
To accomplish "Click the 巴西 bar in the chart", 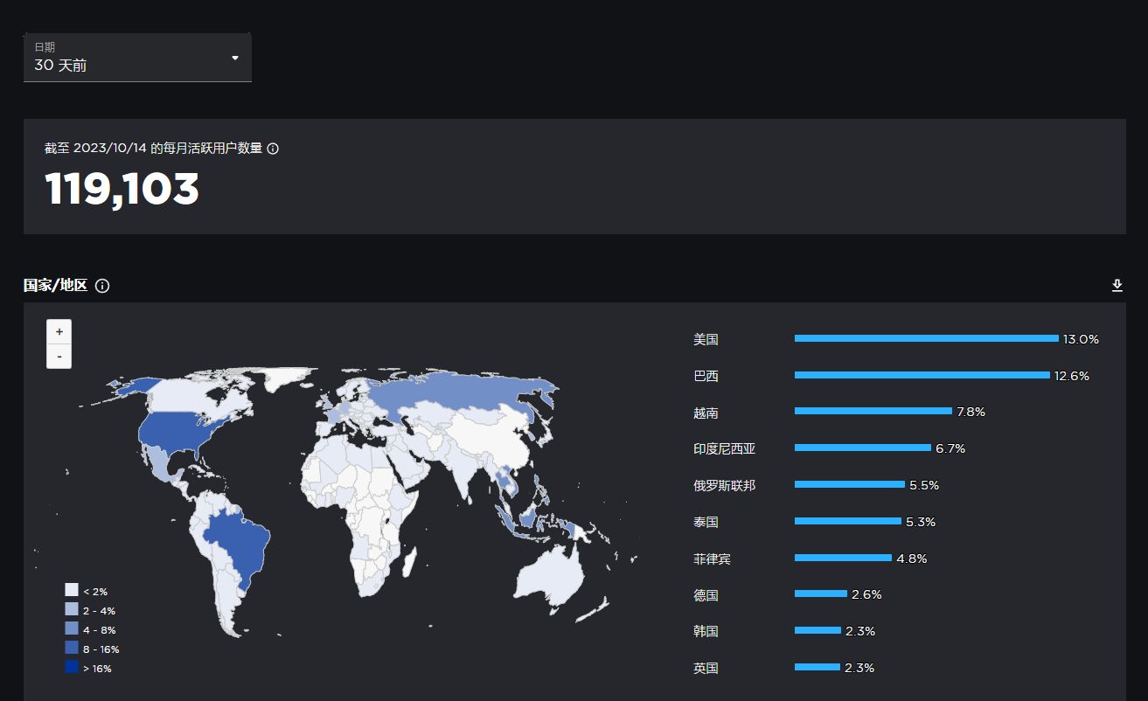I will [922, 375].
